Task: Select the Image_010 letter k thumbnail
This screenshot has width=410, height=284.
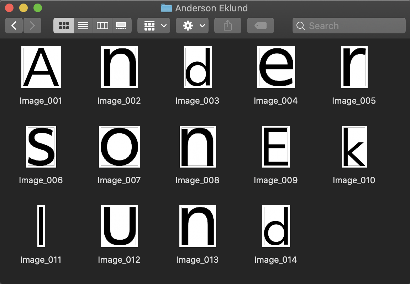Action: pyautogui.click(x=354, y=147)
